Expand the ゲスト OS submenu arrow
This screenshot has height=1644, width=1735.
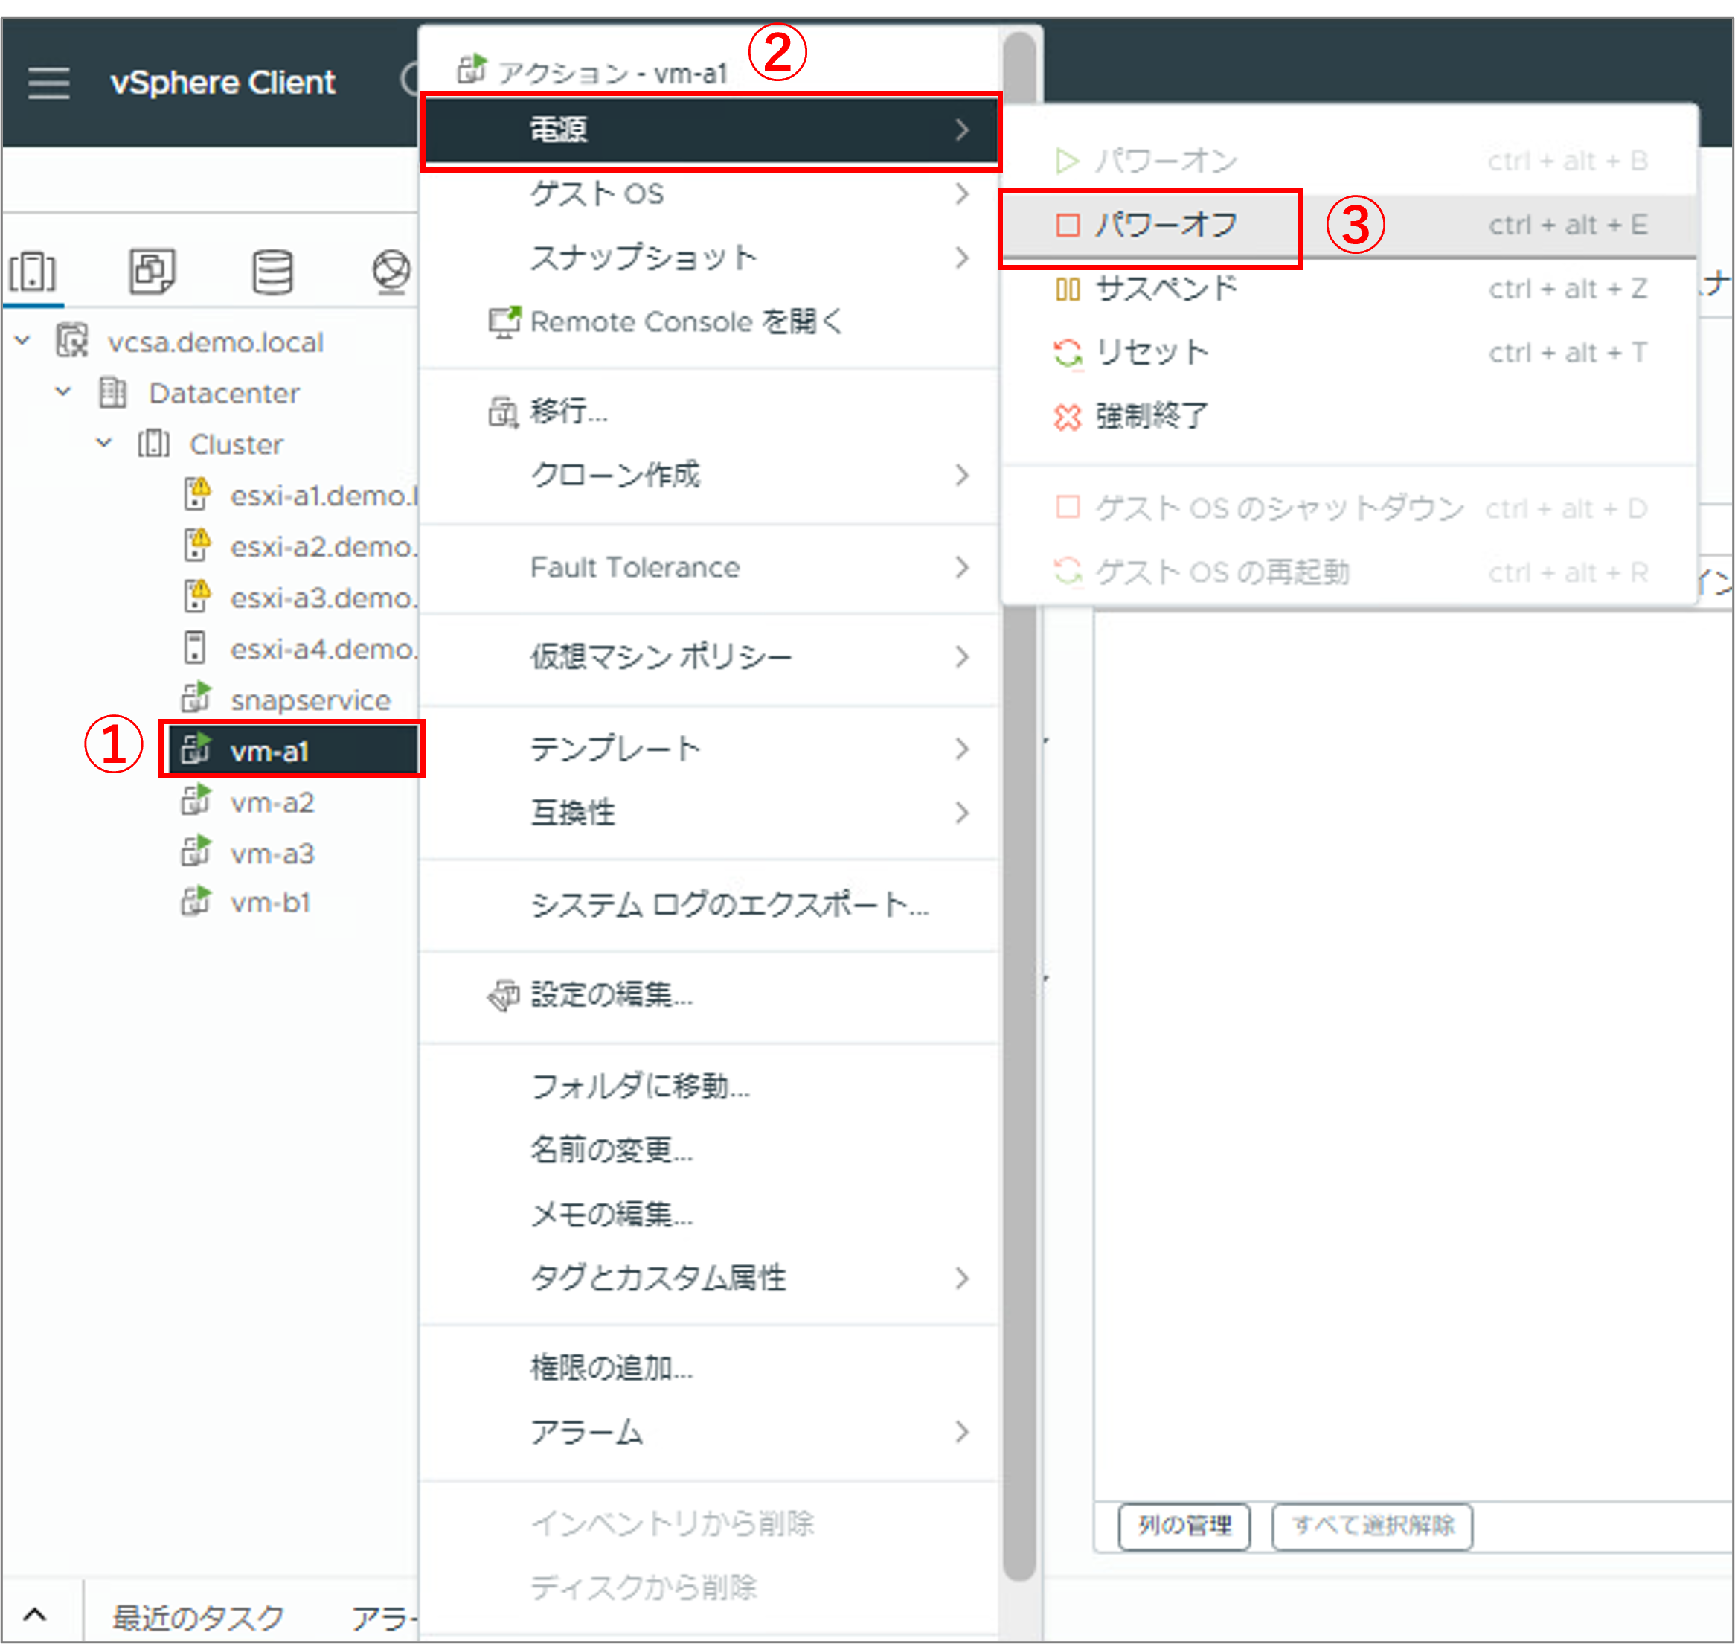click(x=962, y=193)
